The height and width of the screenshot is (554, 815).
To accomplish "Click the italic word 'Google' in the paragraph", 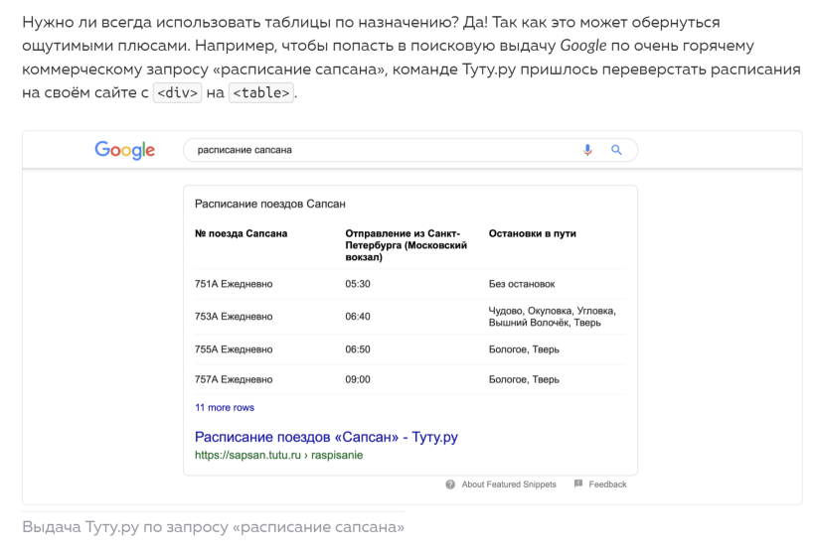I will point(583,46).
